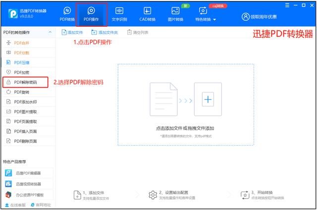Click the PDF解除密码 lock icon

(x=8, y=82)
